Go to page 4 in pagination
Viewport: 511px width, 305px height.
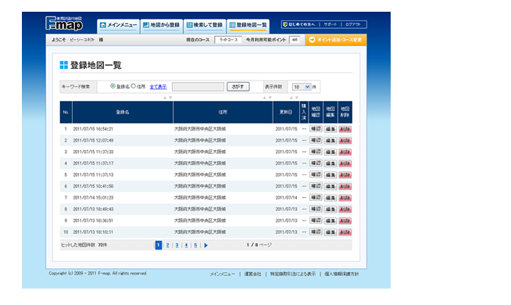tap(186, 246)
